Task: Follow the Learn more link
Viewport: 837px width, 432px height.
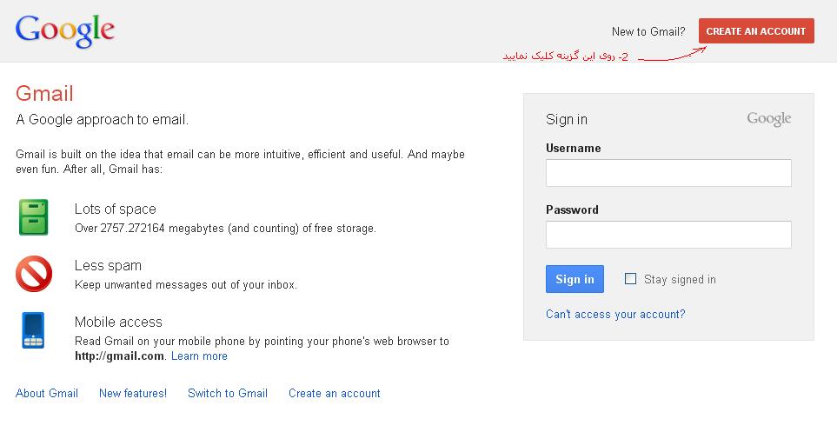Action: point(199,356)
